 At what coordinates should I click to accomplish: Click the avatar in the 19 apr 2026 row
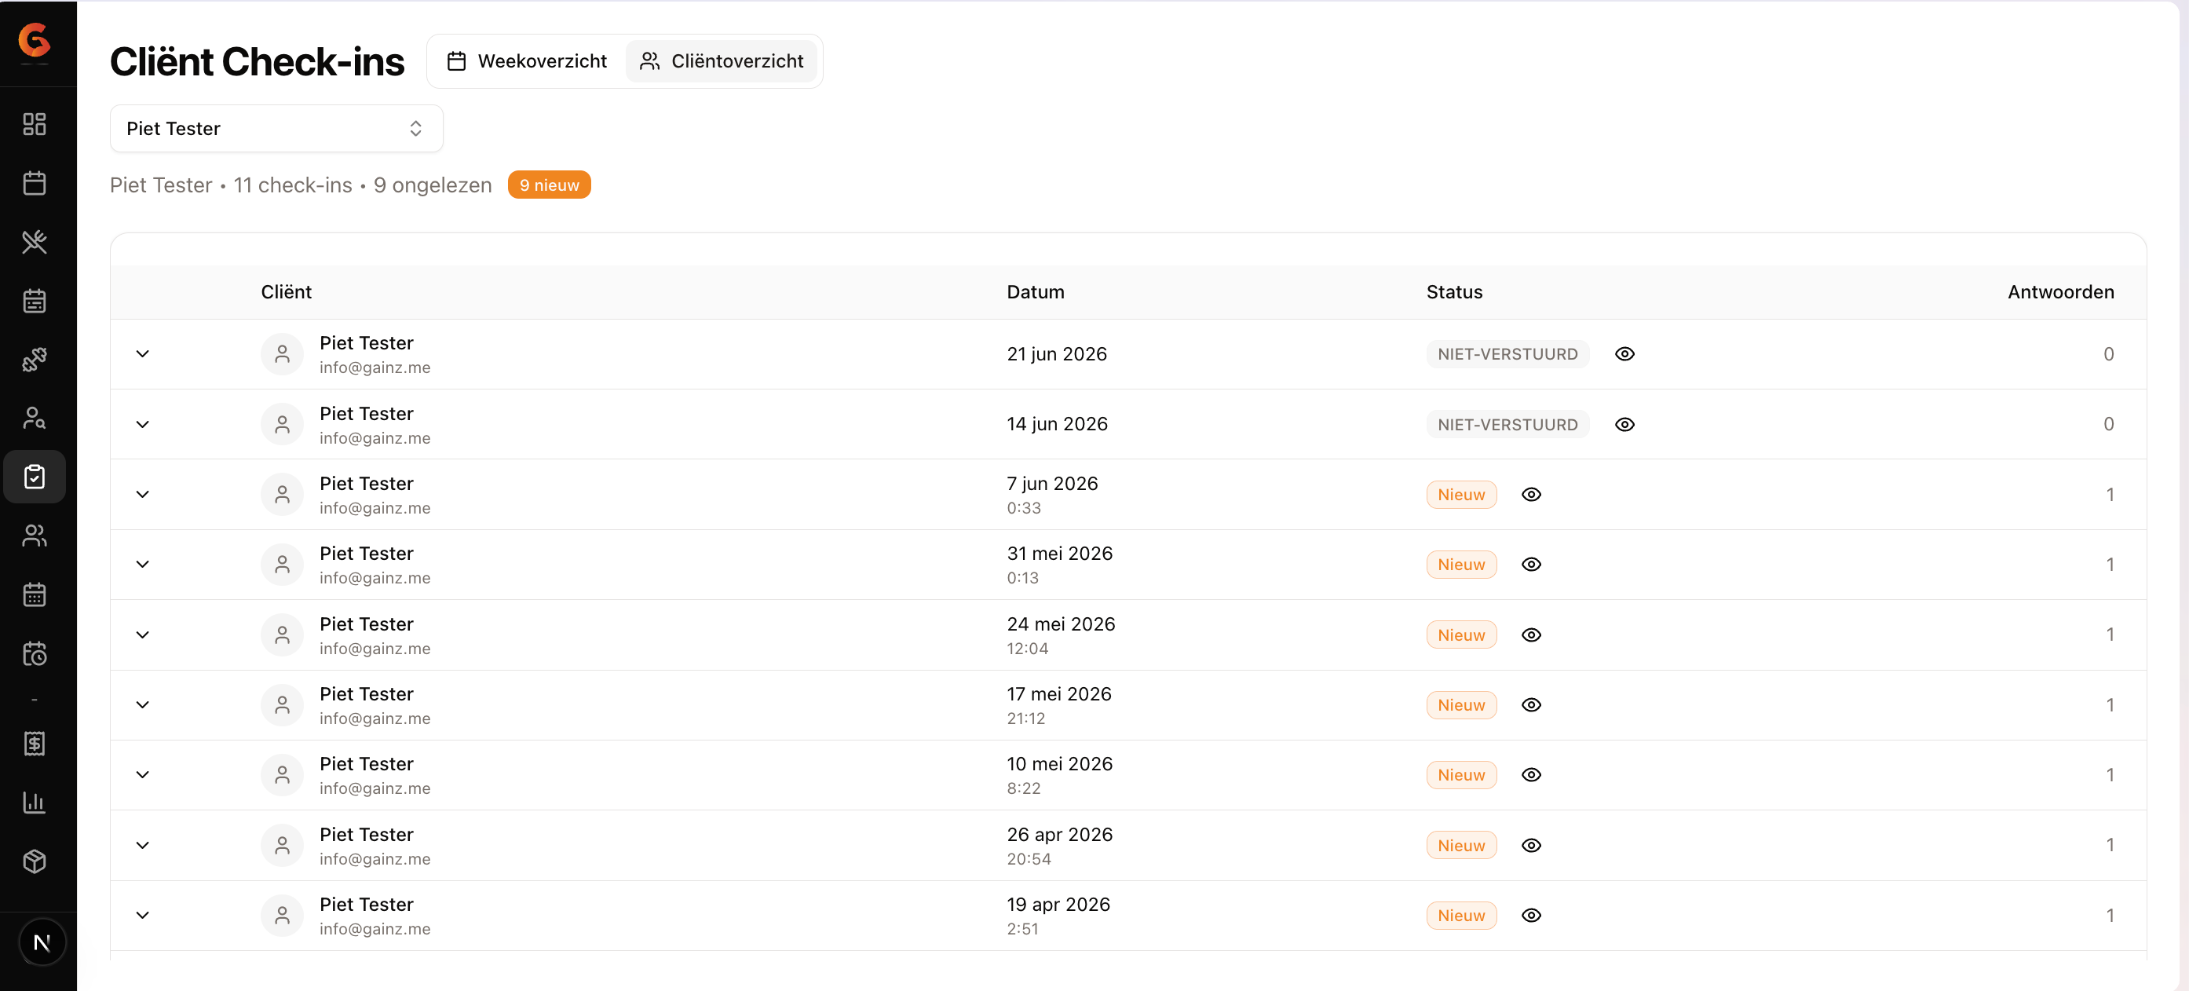click(x=282, y=915)
